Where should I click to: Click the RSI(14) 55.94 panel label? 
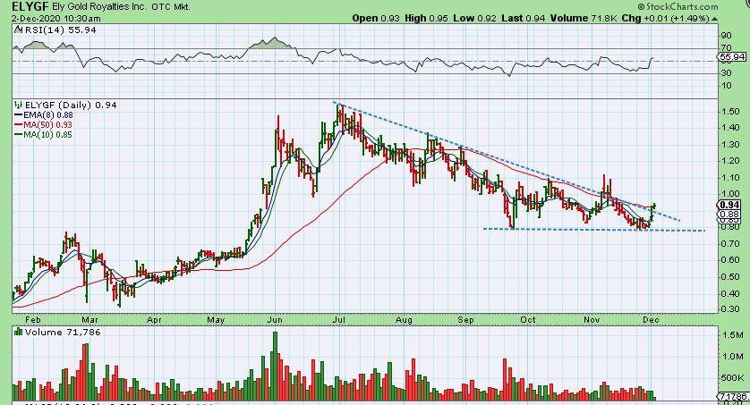pyautogui.click(x=60, y=30)
